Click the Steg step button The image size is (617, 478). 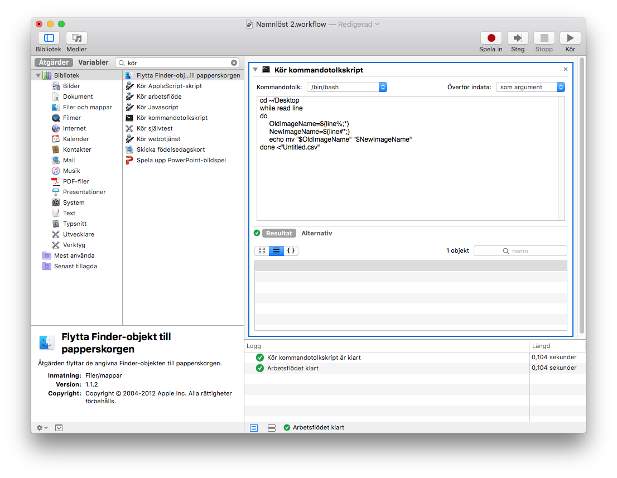[x=518, y=38]
